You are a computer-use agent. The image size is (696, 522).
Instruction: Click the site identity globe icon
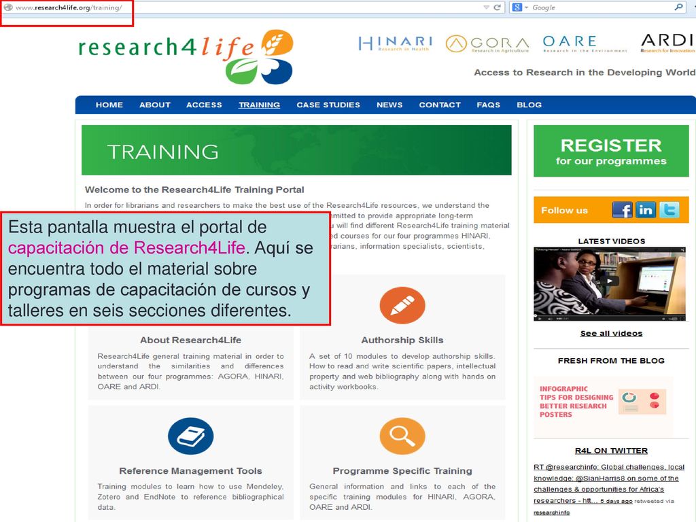[x=8, y=7]
